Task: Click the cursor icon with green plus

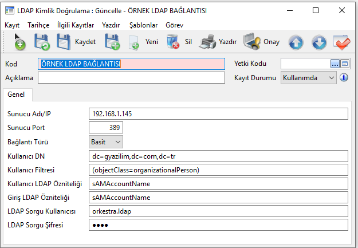Action: click(x=19, y=42)
